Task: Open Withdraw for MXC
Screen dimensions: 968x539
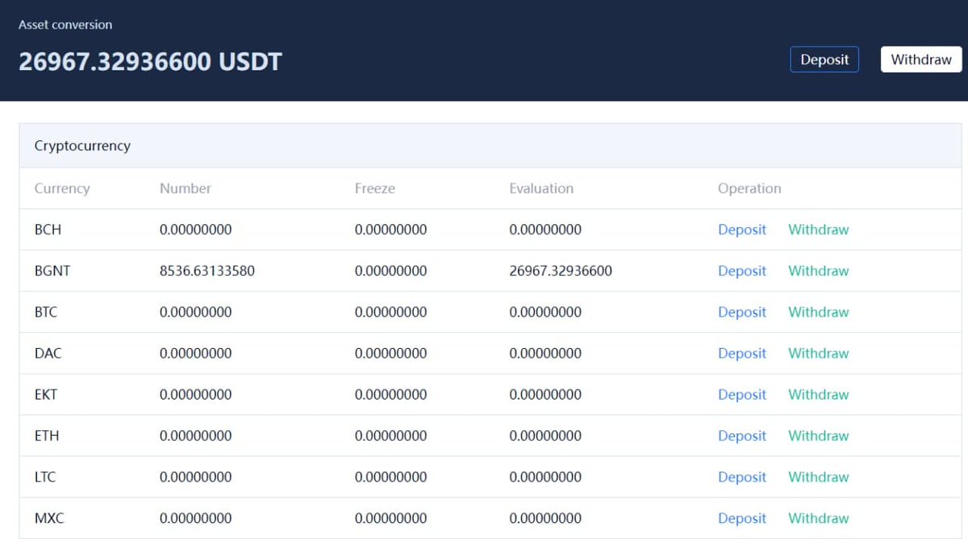Action: coord(818,517)
